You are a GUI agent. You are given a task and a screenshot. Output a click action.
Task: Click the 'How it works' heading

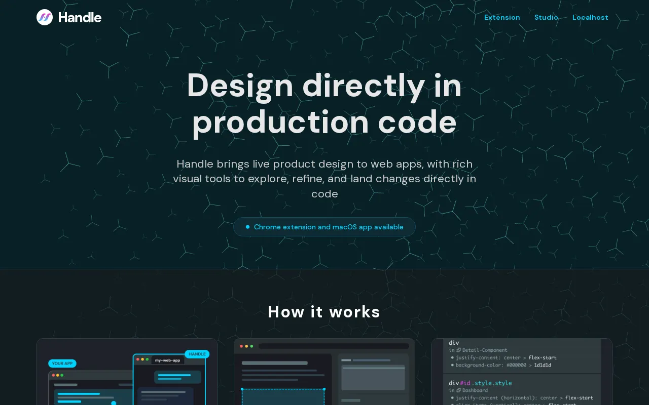[x=324, y=312]
